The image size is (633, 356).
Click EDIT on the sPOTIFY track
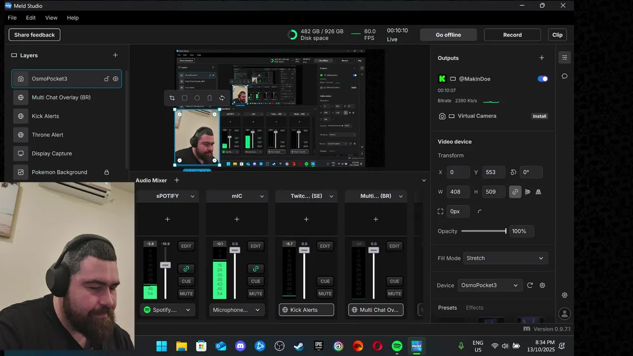186,246
